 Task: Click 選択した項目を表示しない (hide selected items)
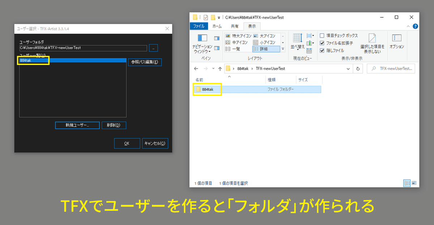coord(372,43)
